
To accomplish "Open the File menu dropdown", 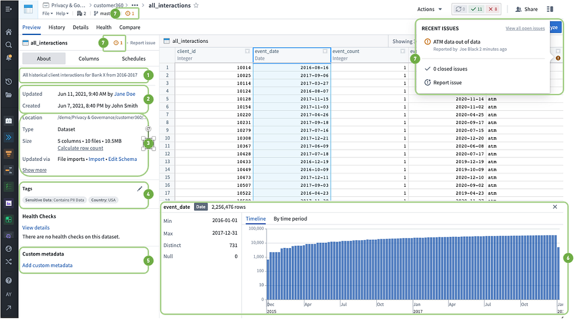I will pos(48,14).
